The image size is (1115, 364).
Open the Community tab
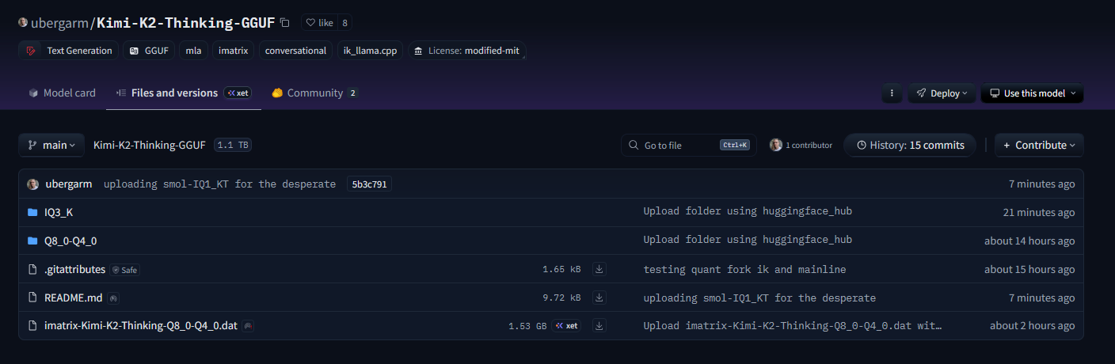click(314, 93)
